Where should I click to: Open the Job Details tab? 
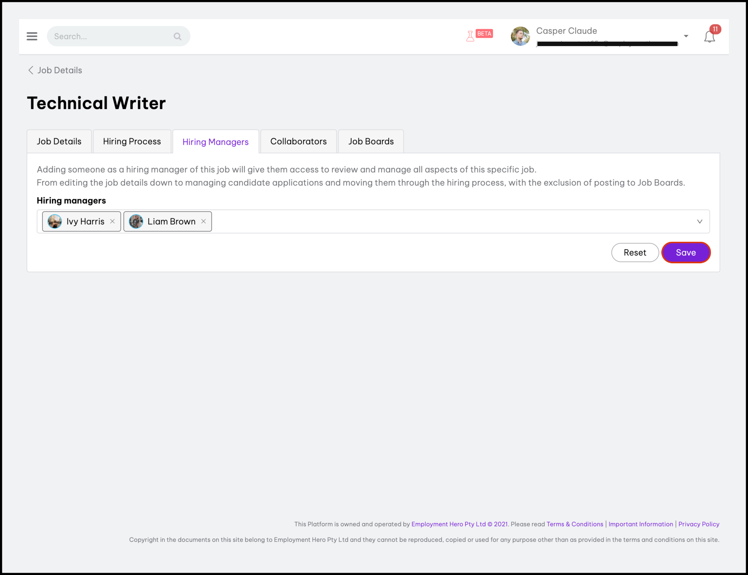pyautogui.click(x=59, y=141)
